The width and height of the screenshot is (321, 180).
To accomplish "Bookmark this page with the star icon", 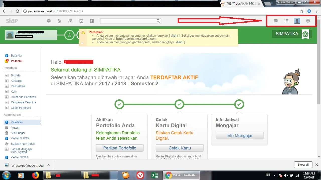I will tap(302, 11).
